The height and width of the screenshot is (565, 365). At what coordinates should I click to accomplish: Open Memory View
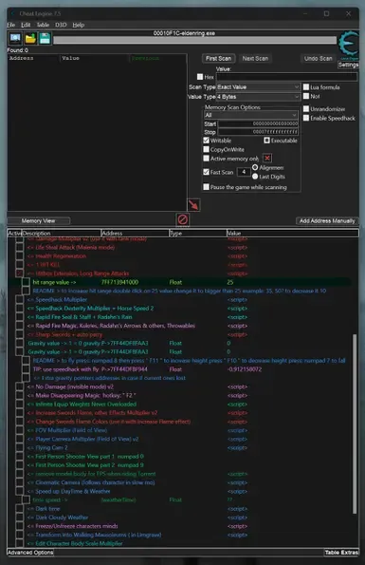pyautogui.click(x=39, y=220)
